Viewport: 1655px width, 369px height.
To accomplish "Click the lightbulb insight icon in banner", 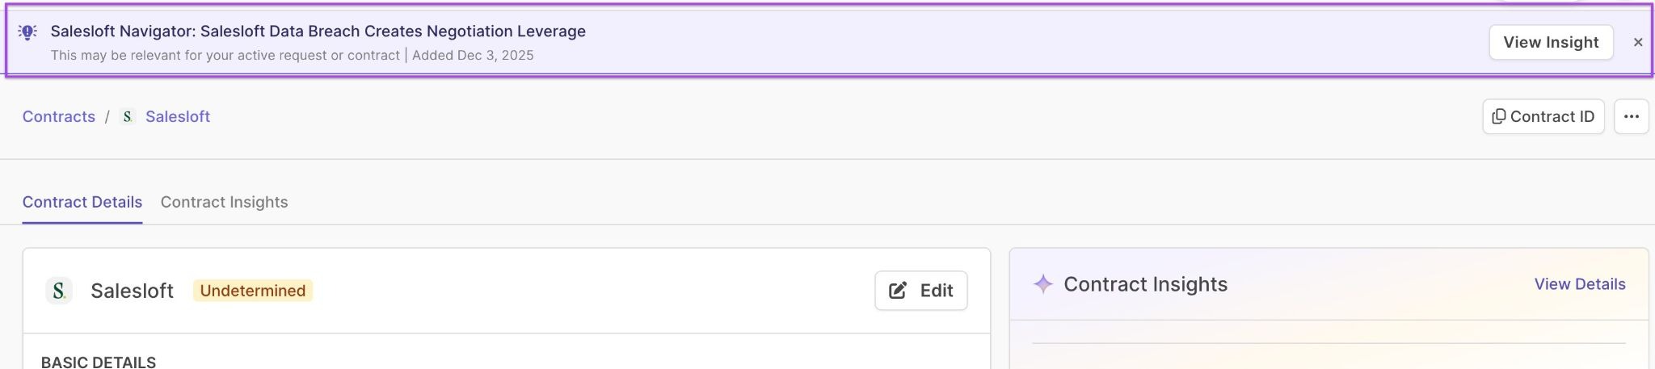I will (x=27, y=32).
